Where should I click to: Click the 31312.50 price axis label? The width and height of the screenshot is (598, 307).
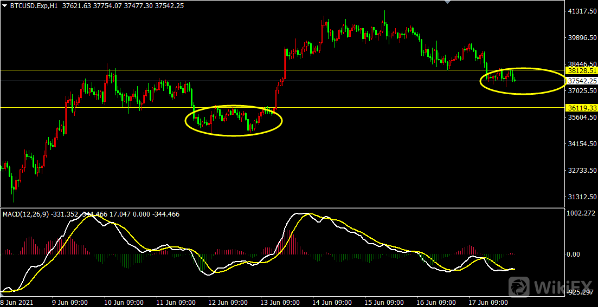[x=582, y=197]
